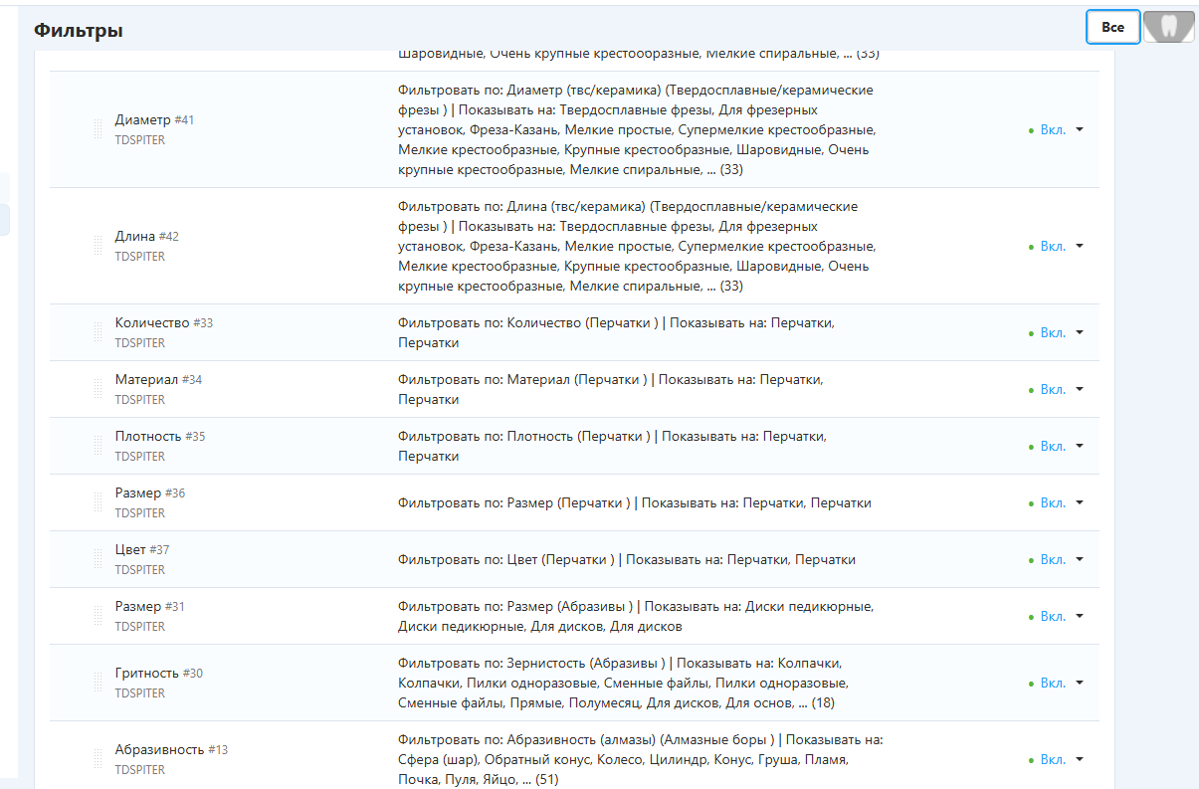Open the Количество #33 filter name

151,323
